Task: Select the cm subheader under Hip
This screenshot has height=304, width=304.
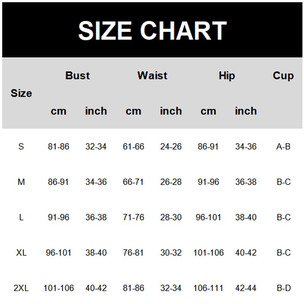Action: (208, 111)
